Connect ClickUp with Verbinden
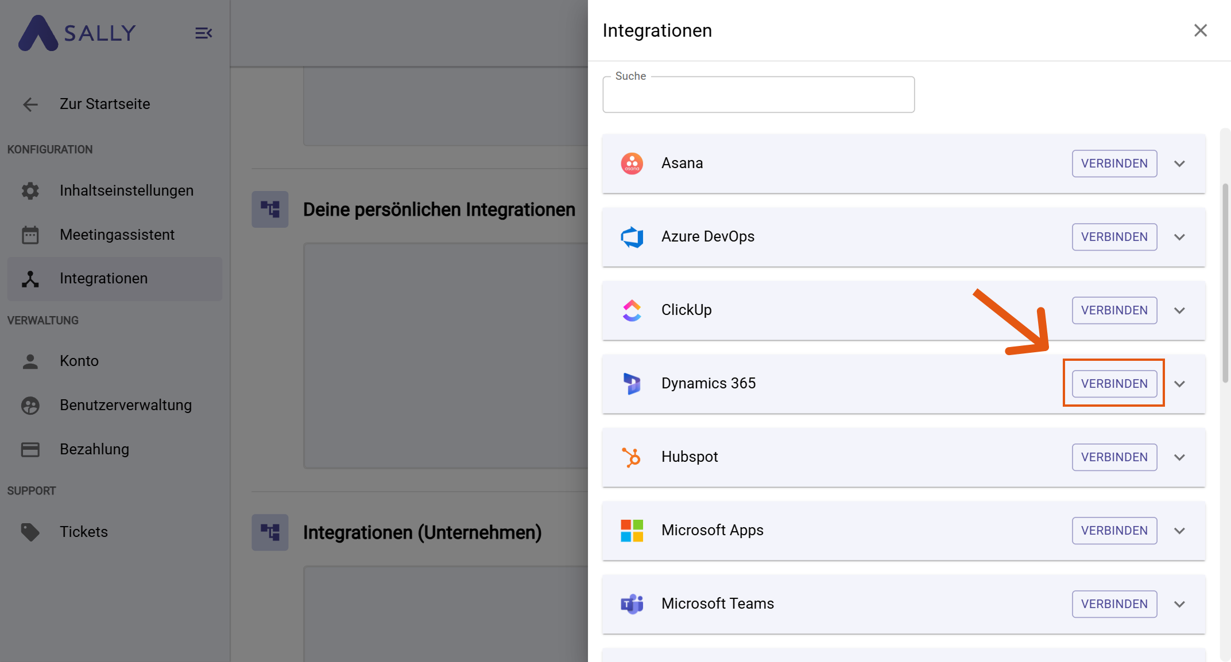The height and width of the screenshot is (662, 1231). (x=1114, y=310)
